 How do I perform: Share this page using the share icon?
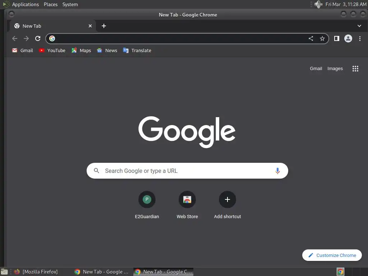(x=311, y=38)
